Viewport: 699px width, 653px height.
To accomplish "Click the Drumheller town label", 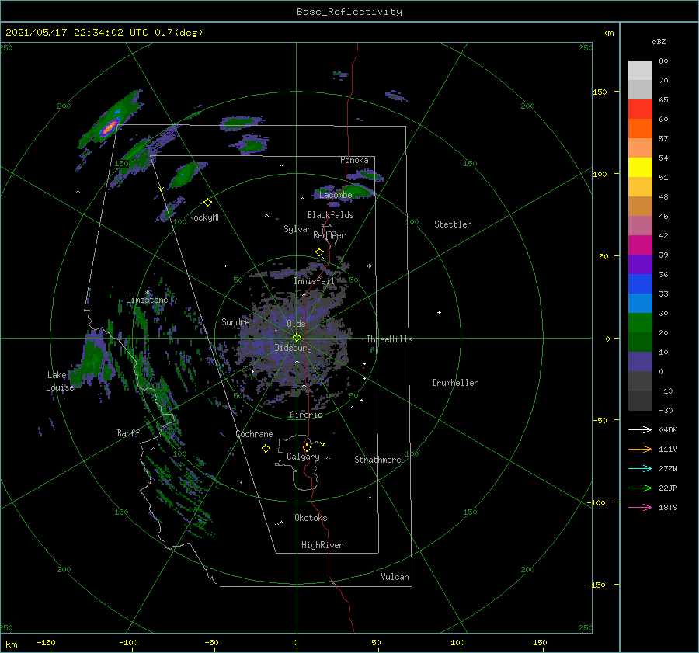I will click(455, 383).
